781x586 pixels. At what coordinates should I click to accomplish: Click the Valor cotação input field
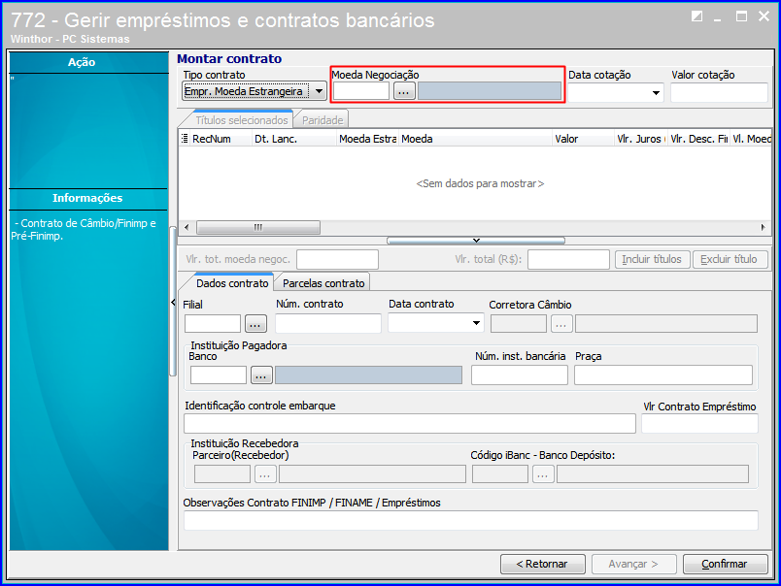719,93
